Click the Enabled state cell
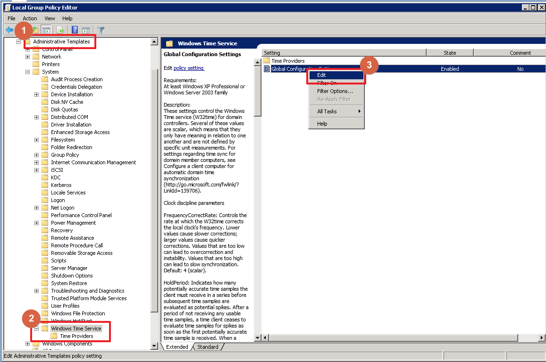 450,68
